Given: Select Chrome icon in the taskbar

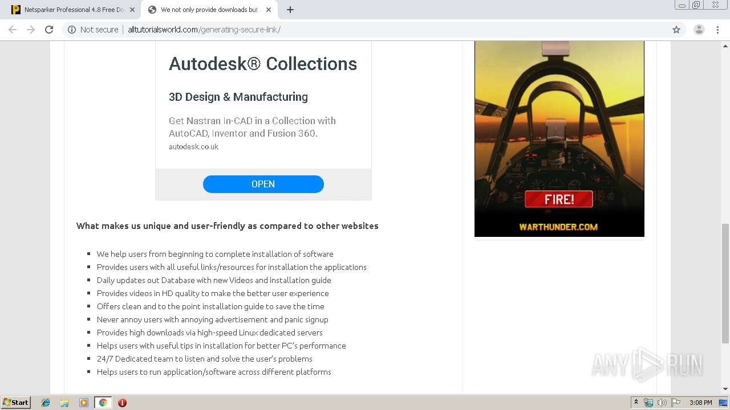Looking at the screenshot, I should tap(103, 403).
